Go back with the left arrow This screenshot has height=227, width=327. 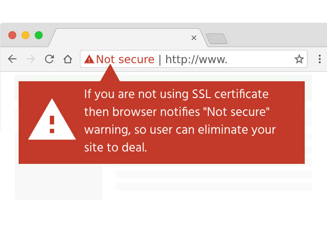[12, 59]
